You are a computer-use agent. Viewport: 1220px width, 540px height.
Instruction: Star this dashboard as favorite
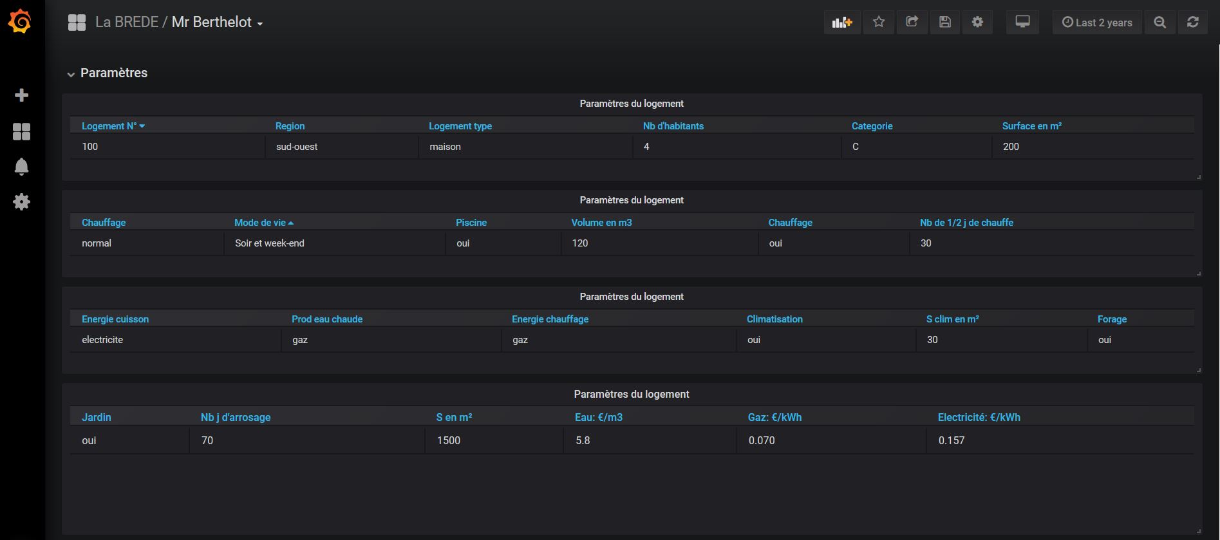click(x=878, y=23)
